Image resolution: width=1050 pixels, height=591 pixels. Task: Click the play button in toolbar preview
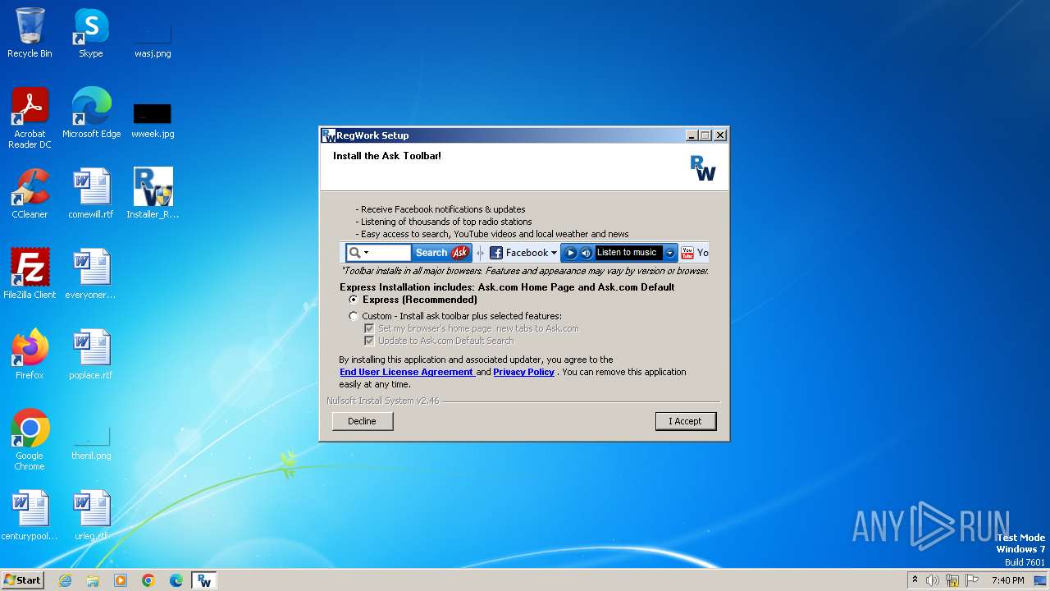click(571, 253)
